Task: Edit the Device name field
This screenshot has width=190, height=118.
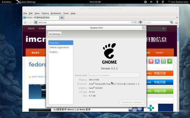Action: point(114,75)
